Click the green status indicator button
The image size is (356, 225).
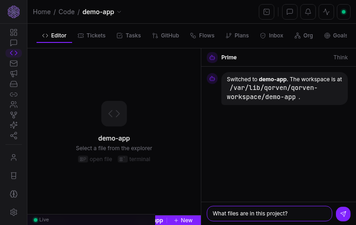(344, 12)
